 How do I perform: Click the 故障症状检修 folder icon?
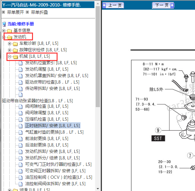click(15, 50)
